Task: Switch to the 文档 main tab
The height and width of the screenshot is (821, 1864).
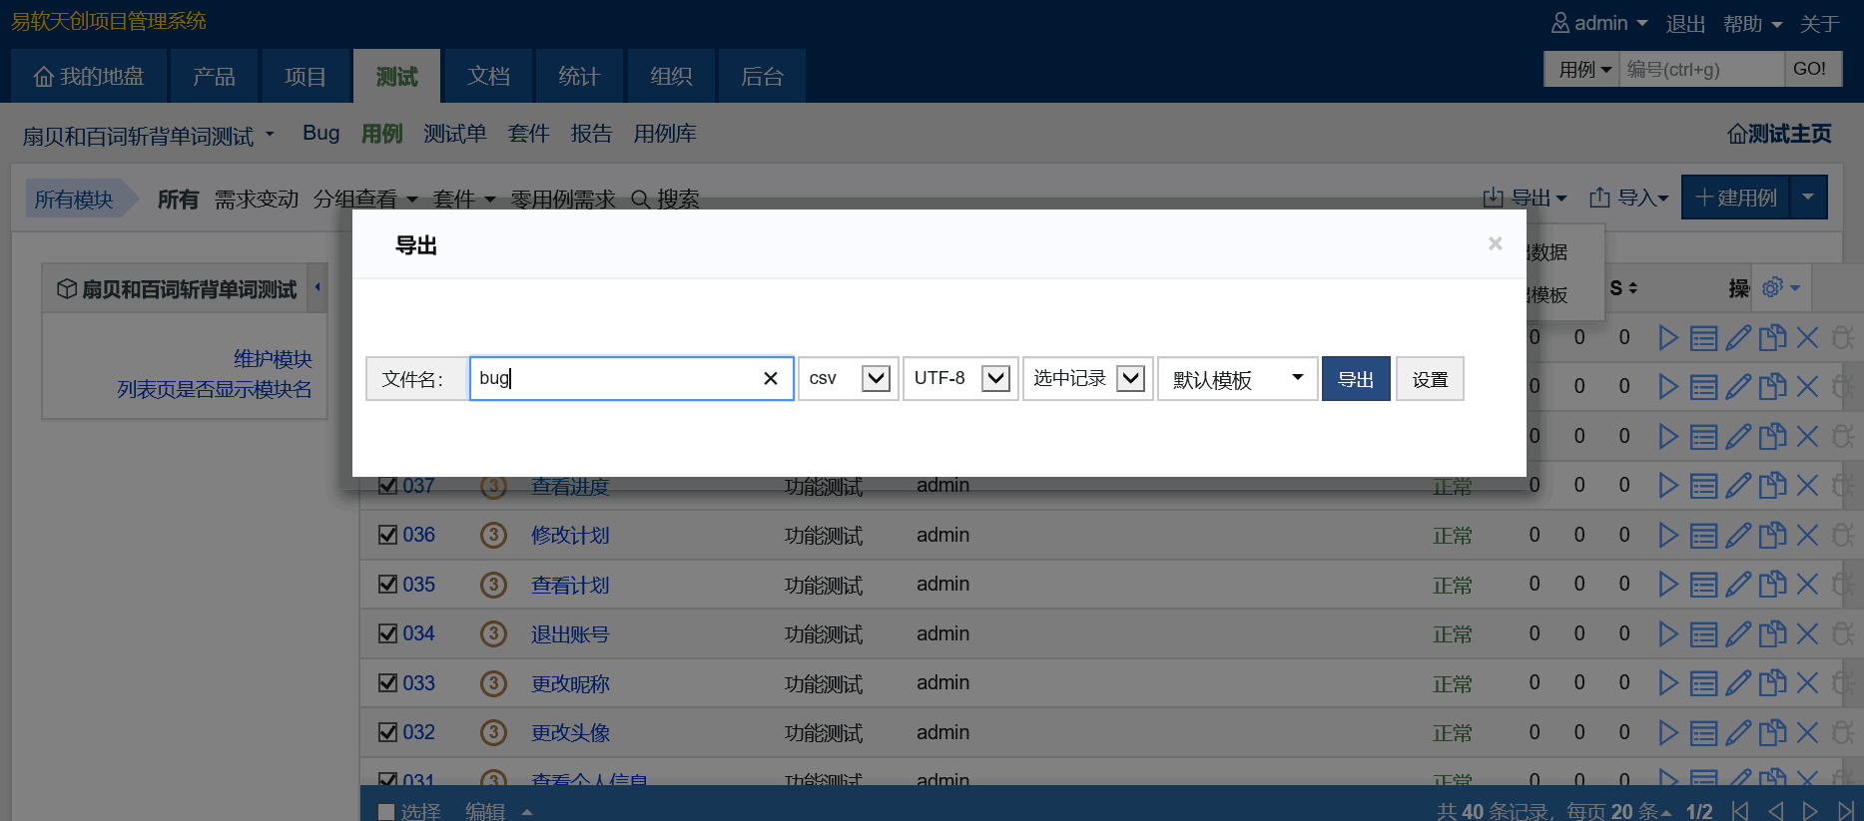Action: coord(488,77)
